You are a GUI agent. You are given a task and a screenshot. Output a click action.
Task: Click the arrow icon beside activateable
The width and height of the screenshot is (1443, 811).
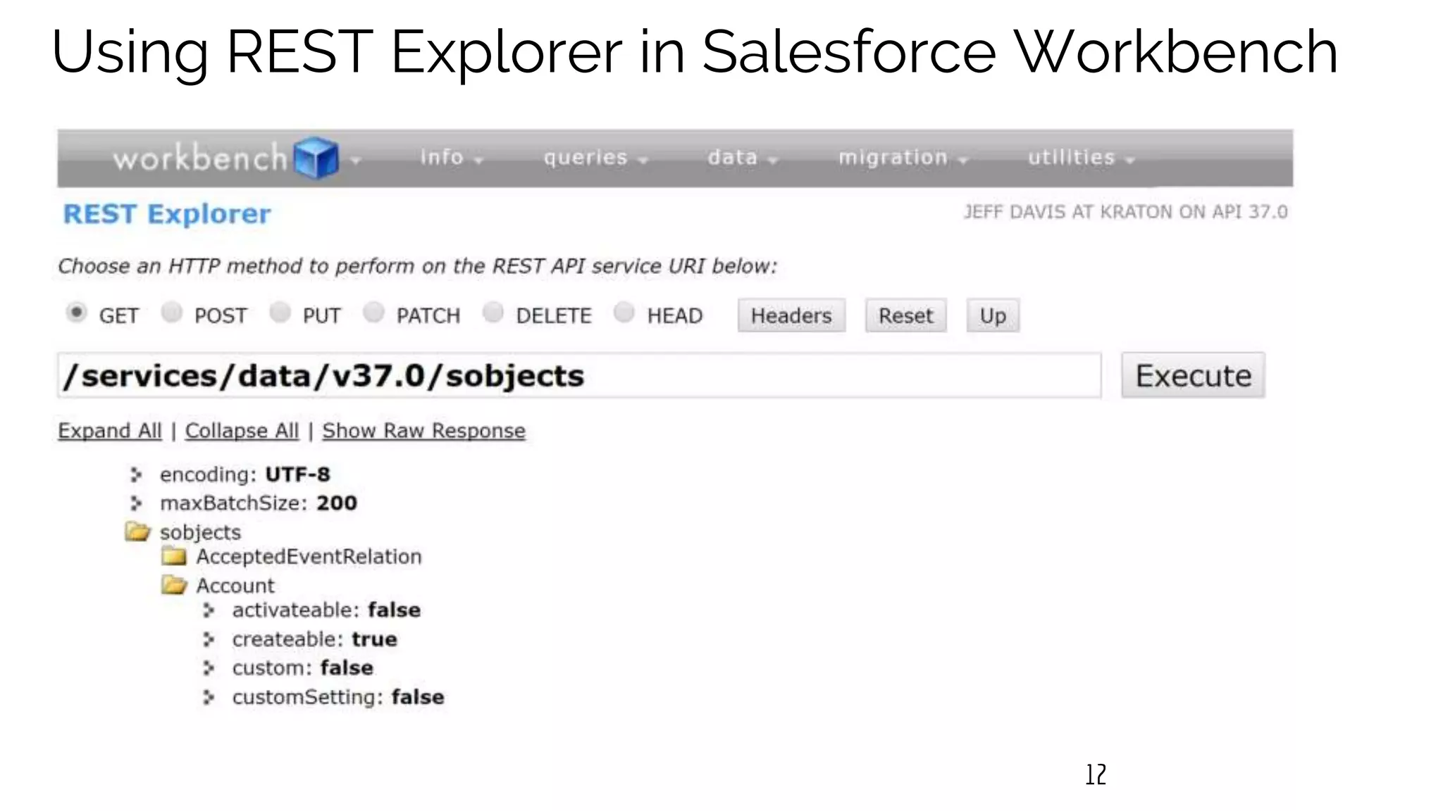209,610
